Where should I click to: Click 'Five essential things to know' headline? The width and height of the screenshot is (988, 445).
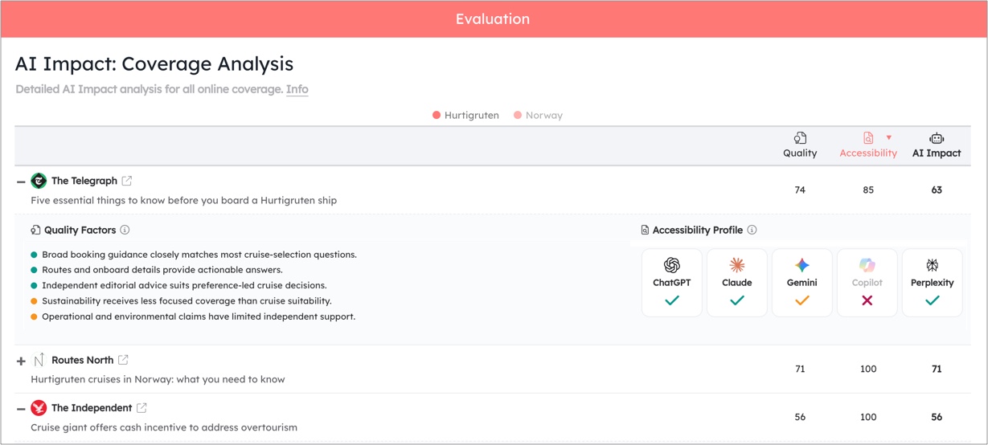pos(184,200)
